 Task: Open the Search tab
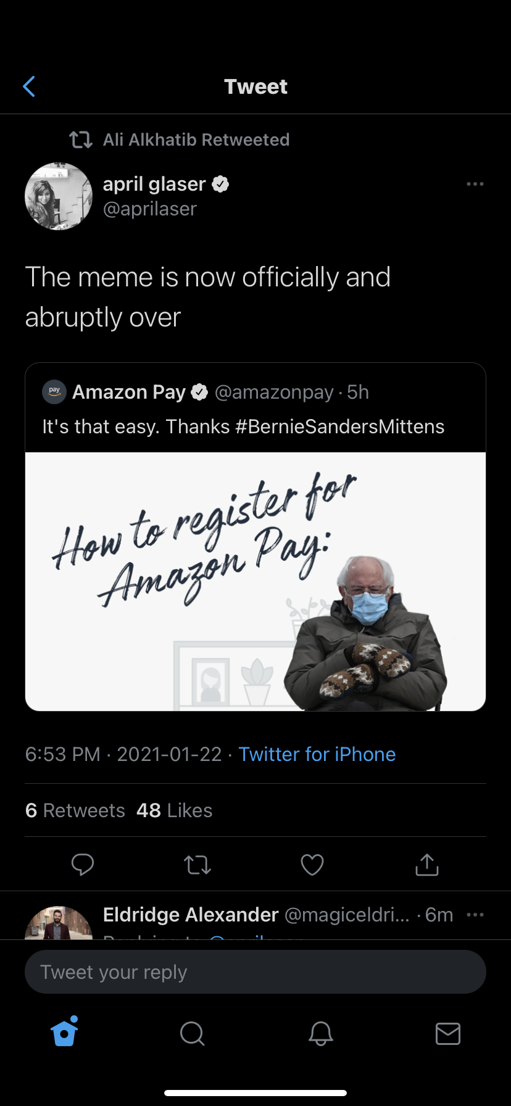(192, 1033)
